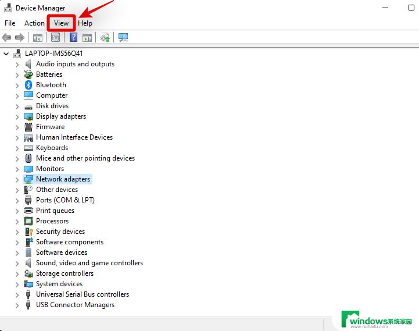
Task: Click the Display adapters icon
Action: click(28, 116)
